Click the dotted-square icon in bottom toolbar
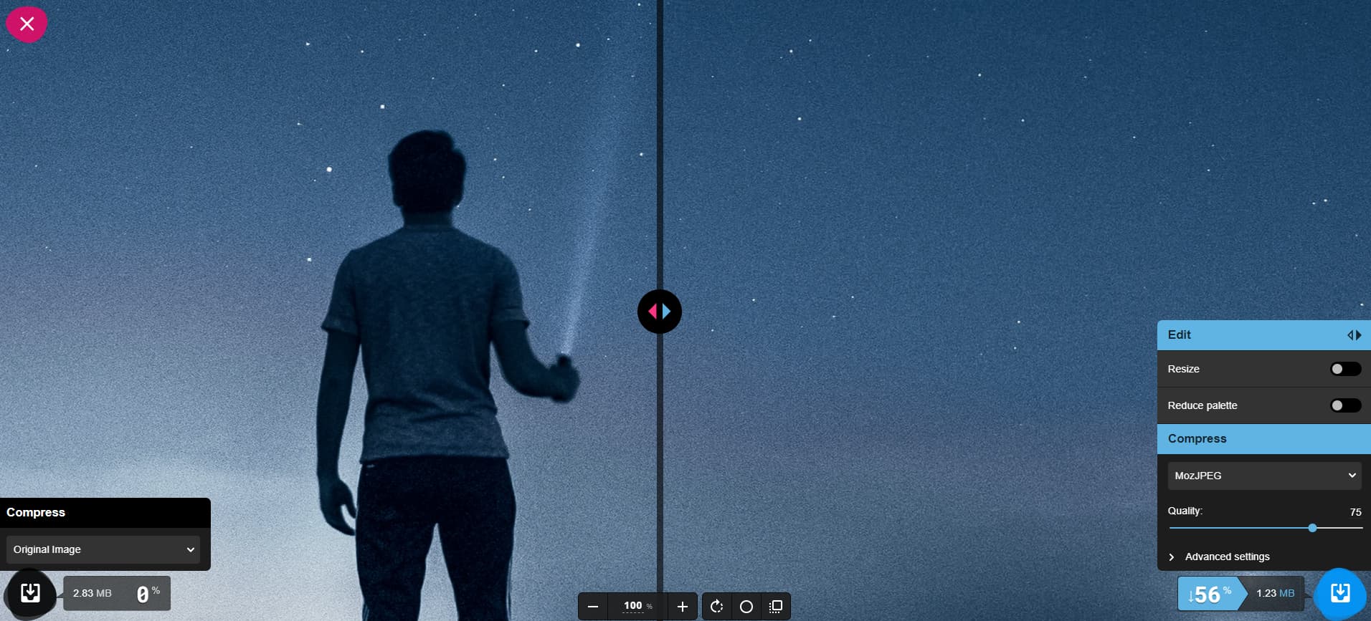 (775, 607)
